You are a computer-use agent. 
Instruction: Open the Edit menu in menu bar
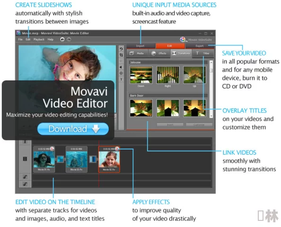(x=28, y=39)
